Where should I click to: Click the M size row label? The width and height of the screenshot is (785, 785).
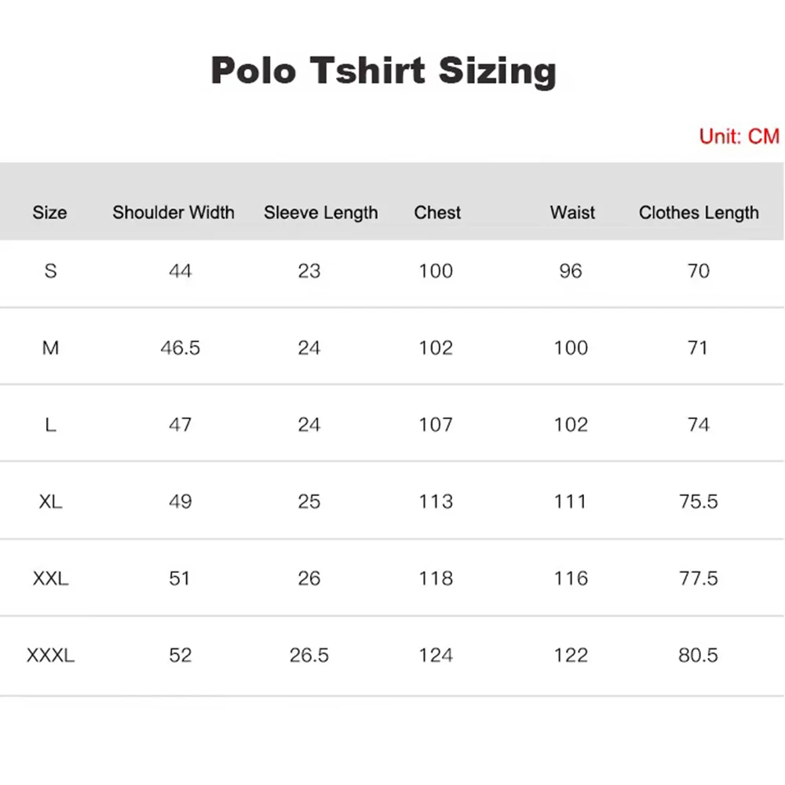click(x=50, y=348)
